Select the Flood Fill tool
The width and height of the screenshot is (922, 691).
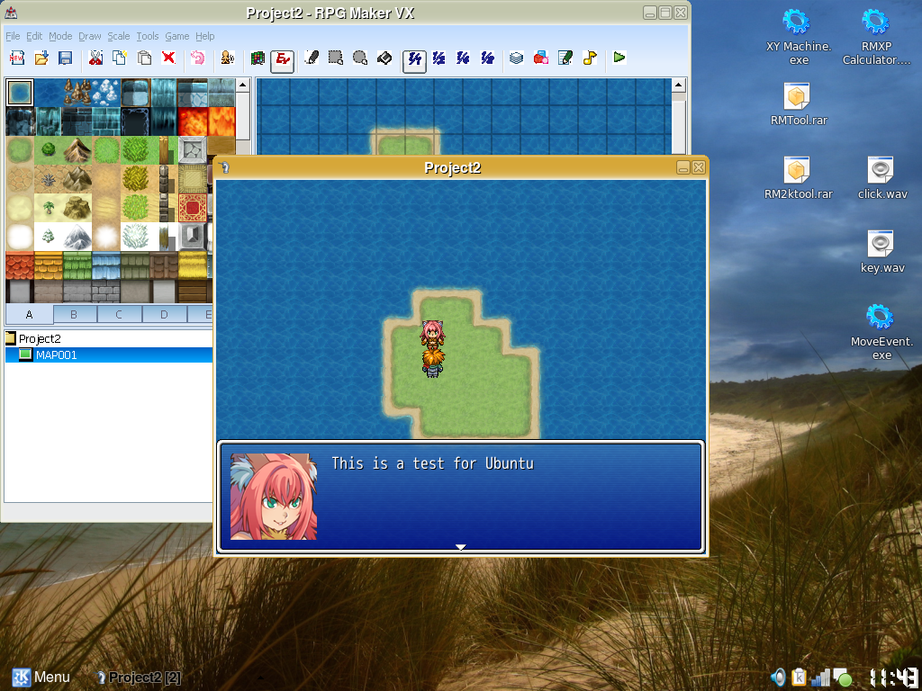pyautogui.click(x=384, y=58)
